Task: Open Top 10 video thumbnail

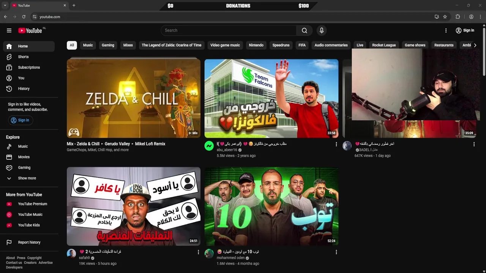Action: tap(271, 206)
